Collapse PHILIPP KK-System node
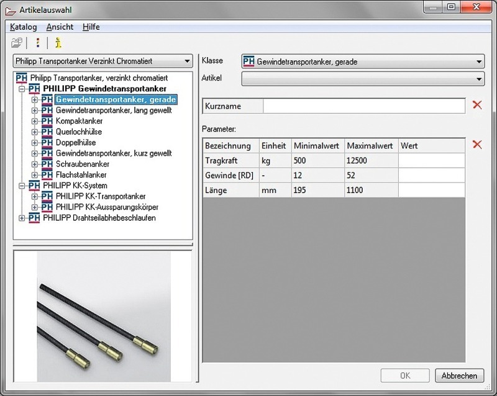Screen dimensions: 497x396 pos(22,186)
